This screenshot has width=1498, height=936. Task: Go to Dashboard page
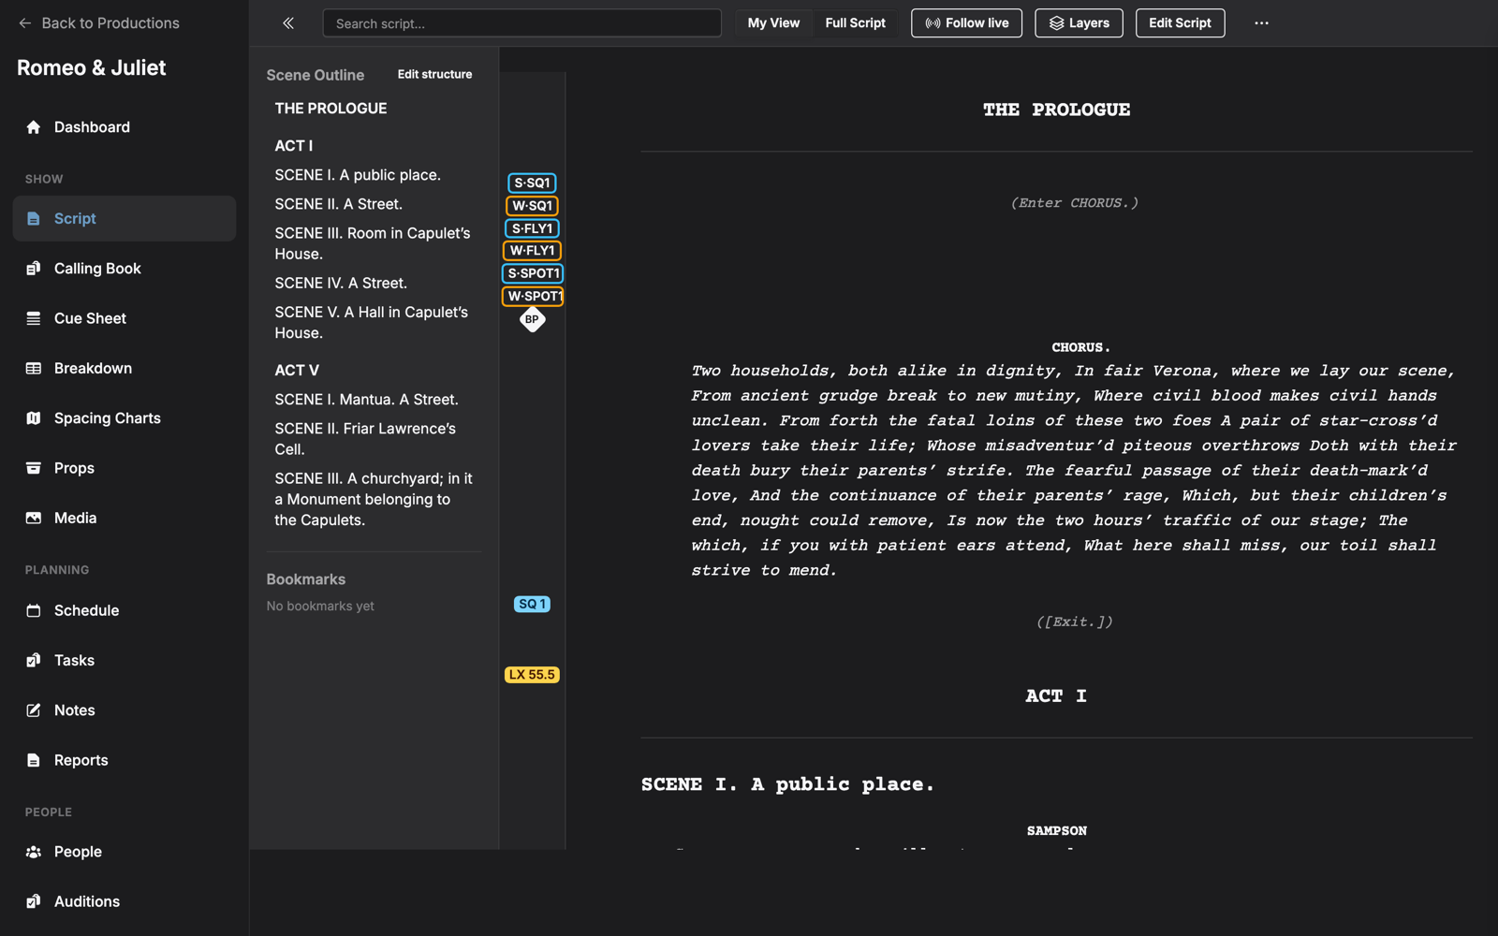click(x=125, y=127)
